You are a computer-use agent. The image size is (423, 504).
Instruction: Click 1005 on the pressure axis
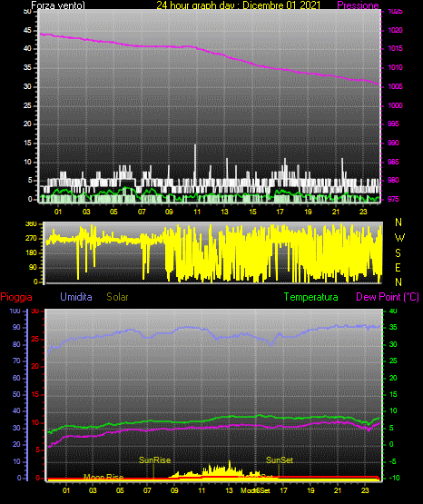395,86
